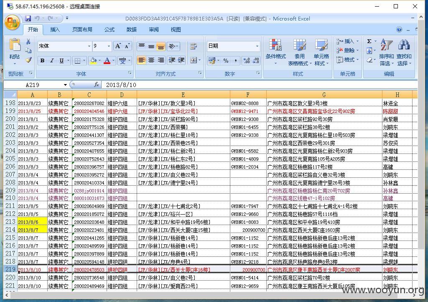Open the 审阅 Review tab
Screen dimensions: 428x302
coord(154,30)
